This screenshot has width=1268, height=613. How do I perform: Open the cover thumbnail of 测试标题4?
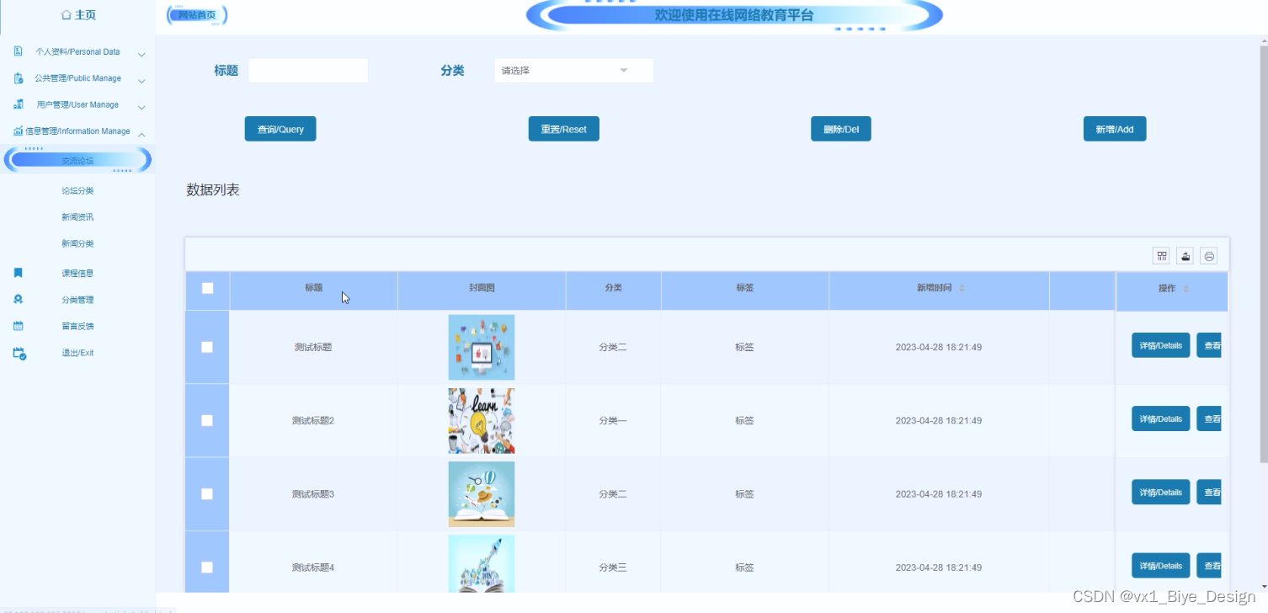pos(482,564)
